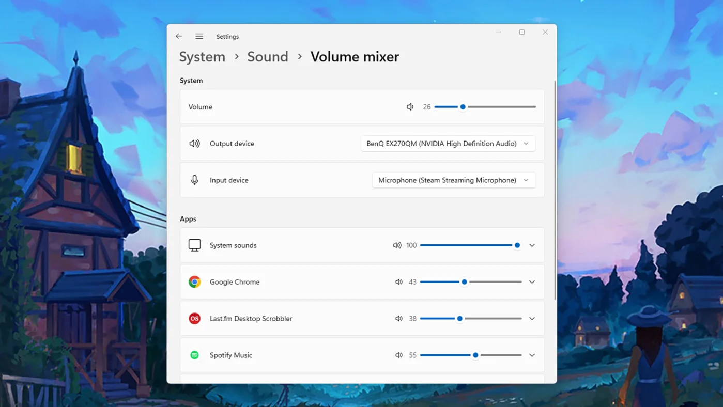Click the Last.fm Desktop Scrobbler speaker icon
Viewport: 723px width, 407px height.
[398, 319]
